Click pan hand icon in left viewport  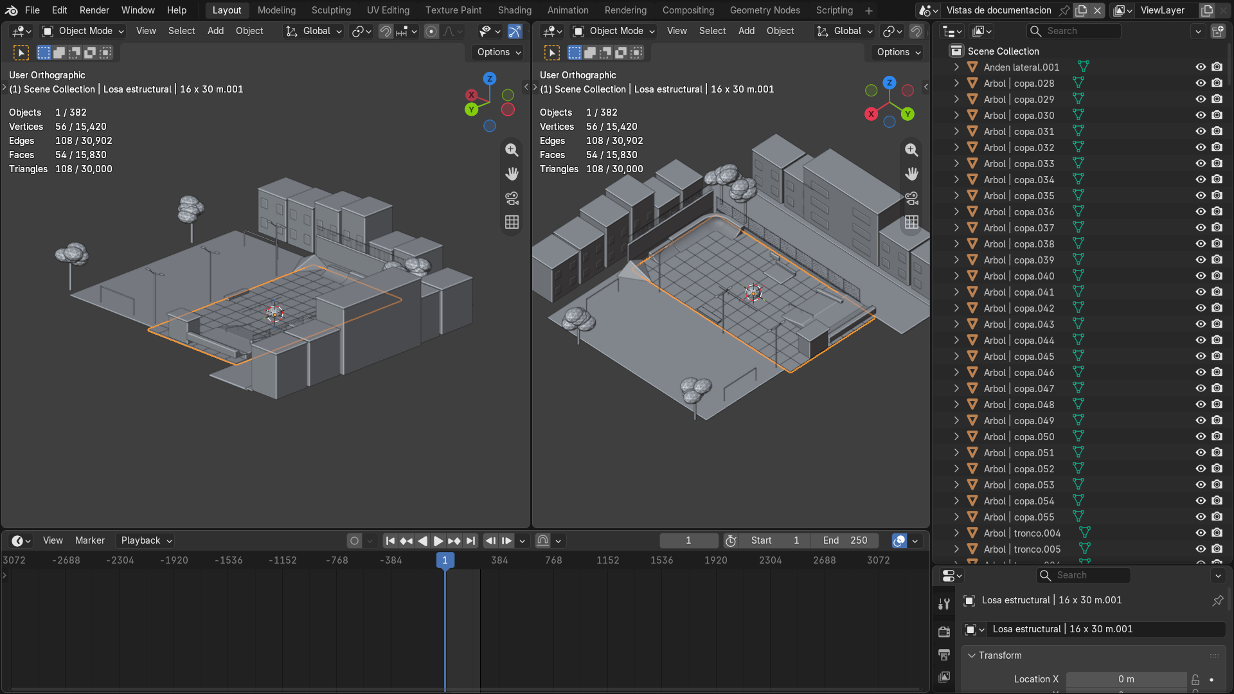tap(512, 174)
